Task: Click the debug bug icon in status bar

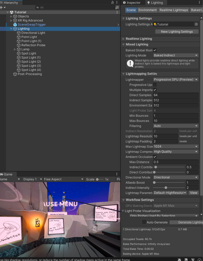Action: coord(180,259)
